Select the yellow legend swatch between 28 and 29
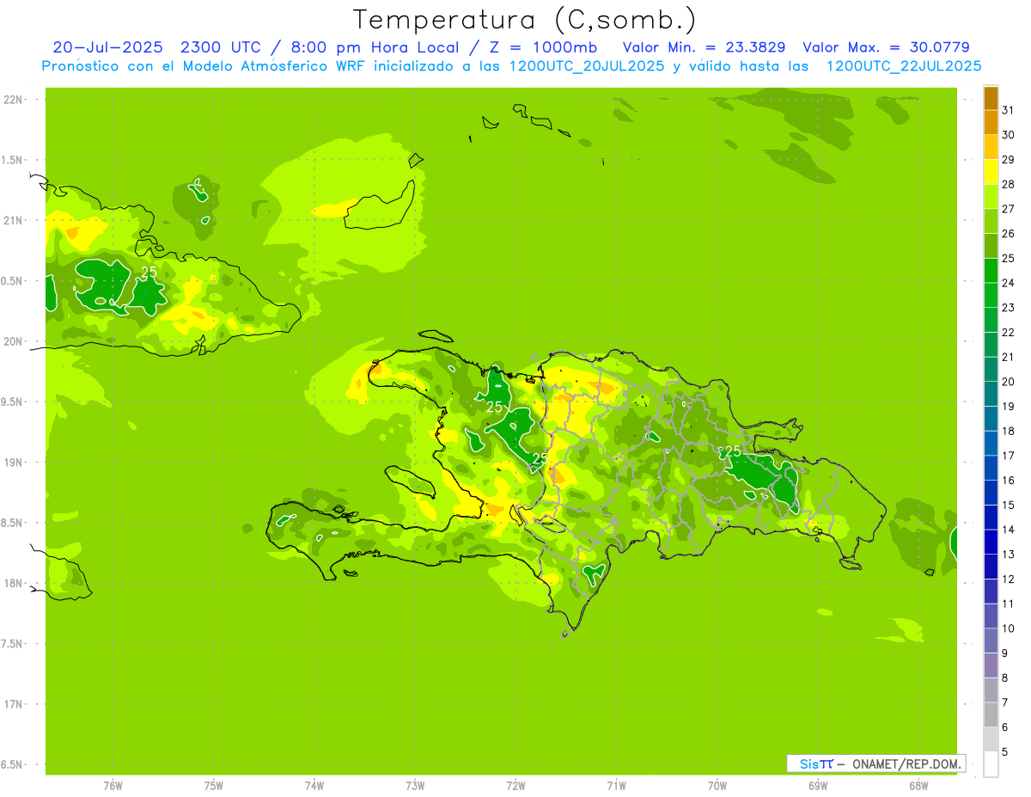Viewport: 1031px width, 797px height. [x=991, y=172]
